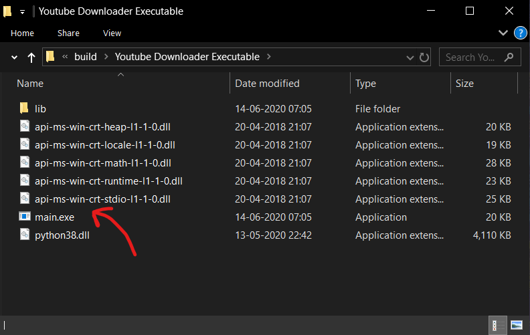This screenshot has width=530, height=335.
Task: Open the Home ribbon tab
Action: coord(22,33)
